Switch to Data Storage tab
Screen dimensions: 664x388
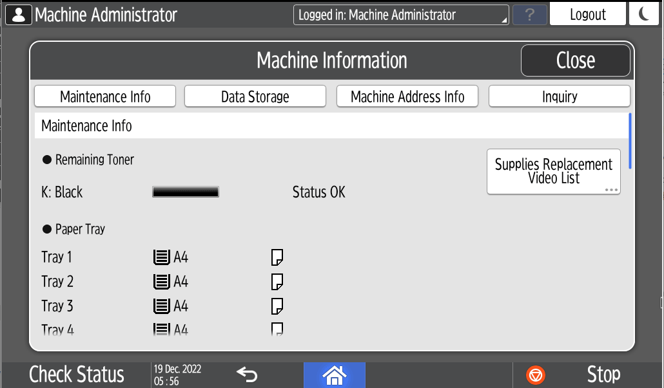[x=255, y=97]
